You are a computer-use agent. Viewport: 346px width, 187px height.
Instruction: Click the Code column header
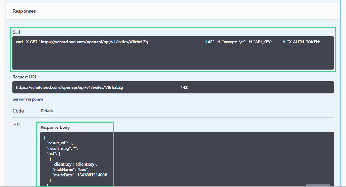click(x=18, y=111)
